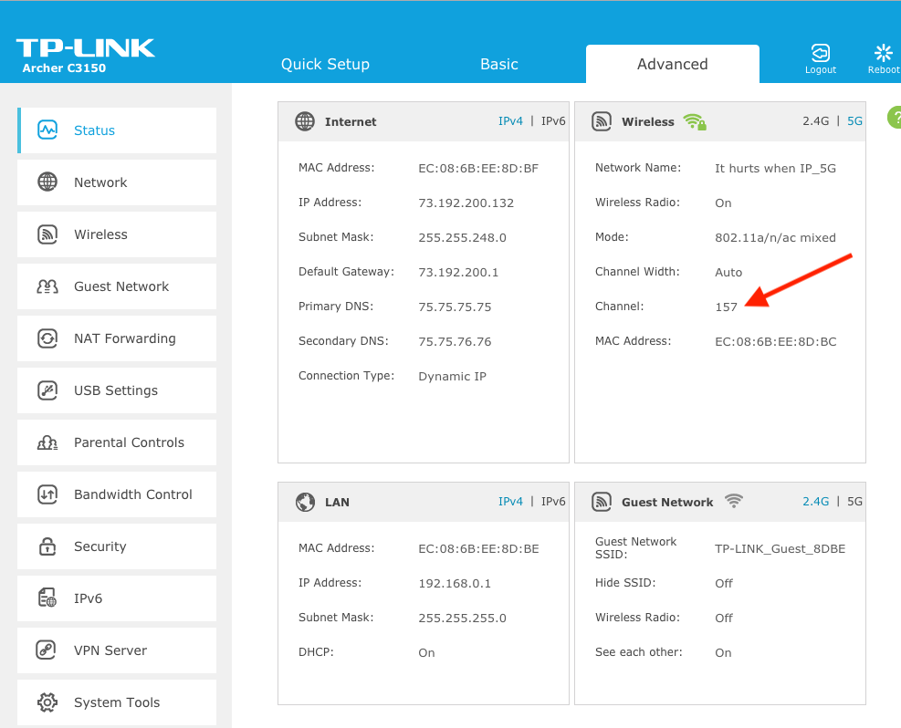Open the Wireless menu item

117,234
